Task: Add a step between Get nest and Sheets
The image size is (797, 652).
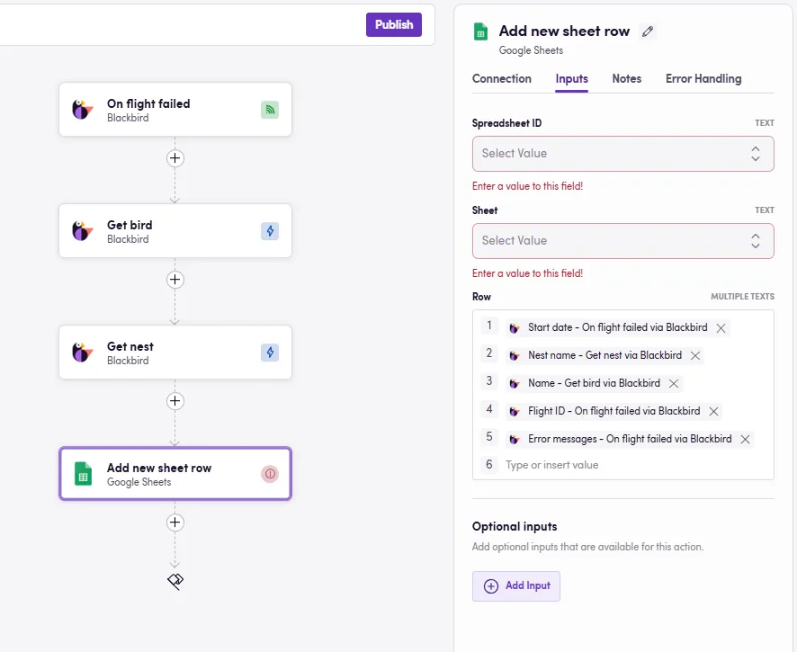Action: 175,401
